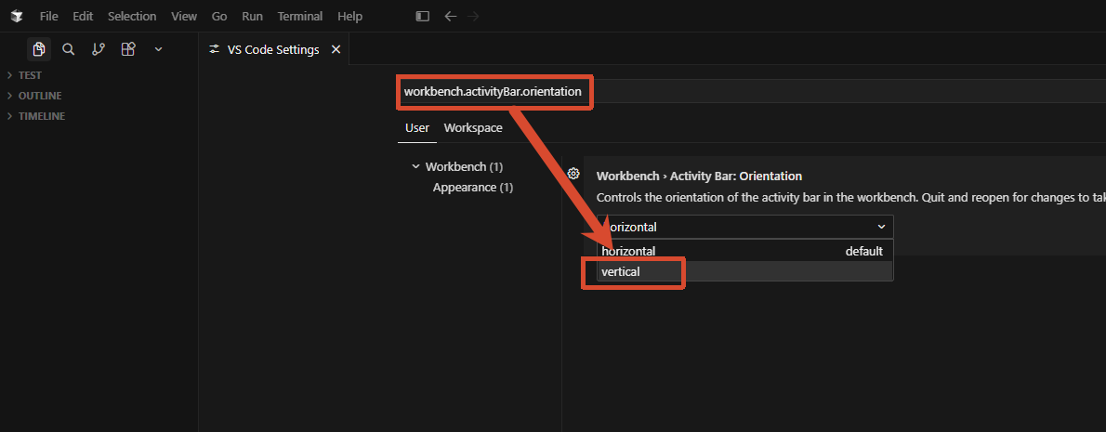Open the gear icon for Orientation setting
The image size is (1106, 432).
[573, 174]
